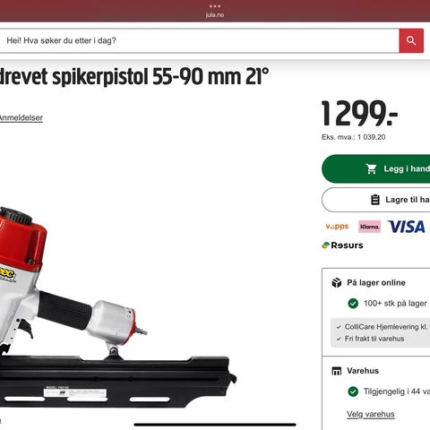Add the product via Legg i handlekurv button
The width and height of the screenshot is (430, 430).
(x=376, y=168)
